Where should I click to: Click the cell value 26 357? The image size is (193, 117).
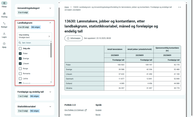[x=121, y=88]
